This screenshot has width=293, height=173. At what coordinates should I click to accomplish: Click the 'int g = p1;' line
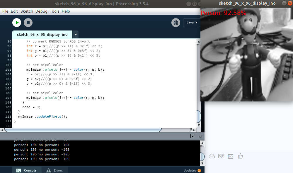(x=63, y=51)
